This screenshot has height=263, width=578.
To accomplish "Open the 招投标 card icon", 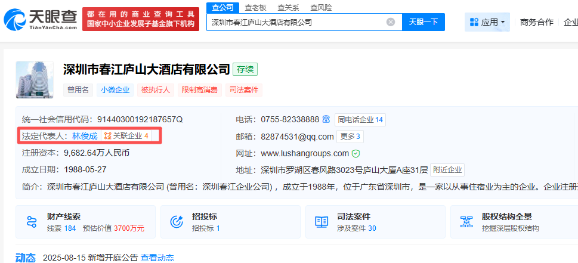I will [177, 222].
